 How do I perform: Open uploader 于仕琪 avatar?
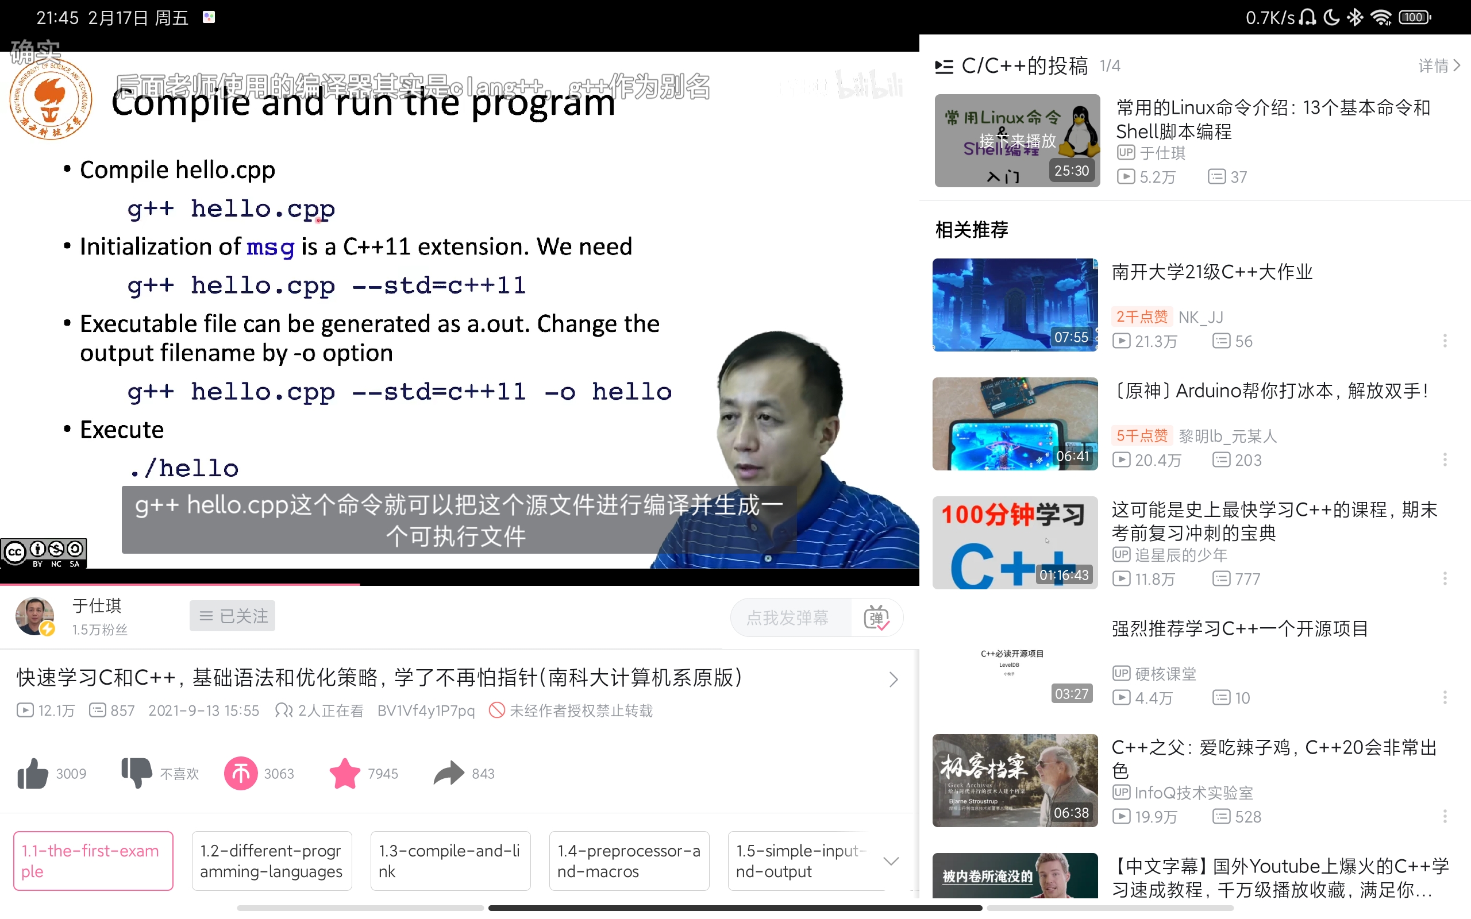tap(34, 616)
